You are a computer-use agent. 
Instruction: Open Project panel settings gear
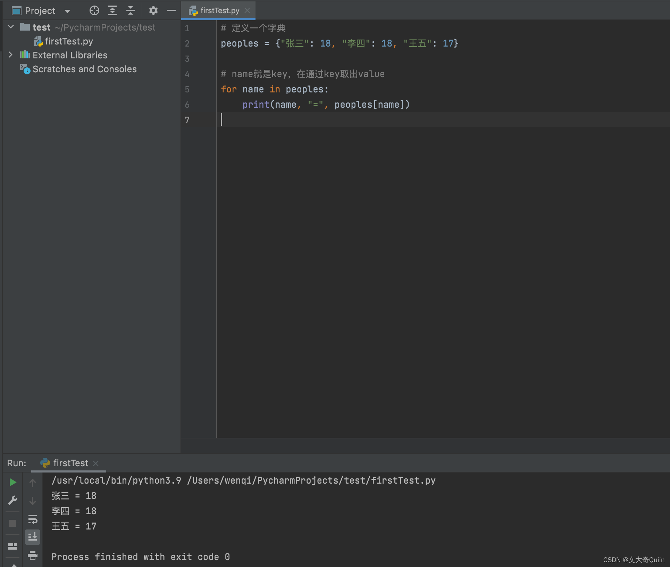(153, 11)
